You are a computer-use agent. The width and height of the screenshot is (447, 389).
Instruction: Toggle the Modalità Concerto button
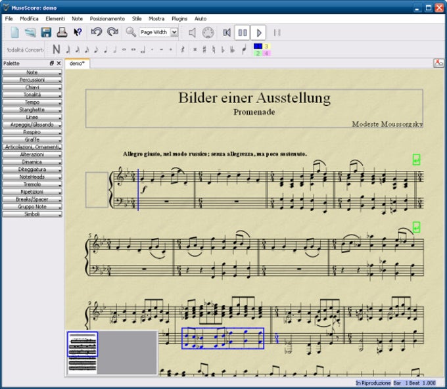click(25, 50)
